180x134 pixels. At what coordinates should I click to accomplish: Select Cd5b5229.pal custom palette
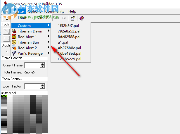pyautogui.click(x=71, y=59)
